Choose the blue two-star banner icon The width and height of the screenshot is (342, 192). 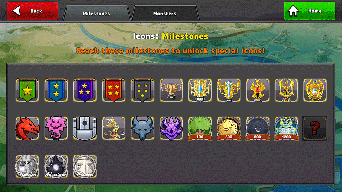56,90
